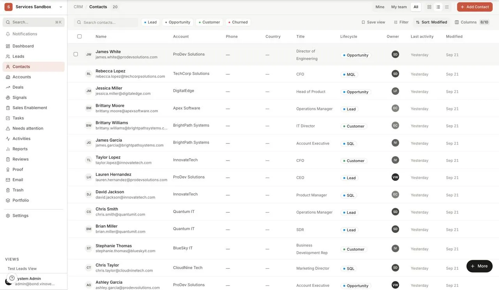Click the 'CloudNine Tech' account cell
This screenshot has height=290, width=499.
188,268
